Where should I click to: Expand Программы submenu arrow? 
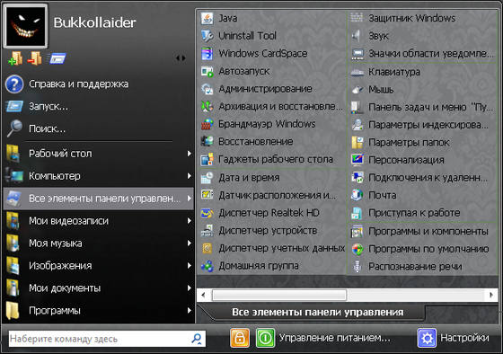[x=190, y=311]
